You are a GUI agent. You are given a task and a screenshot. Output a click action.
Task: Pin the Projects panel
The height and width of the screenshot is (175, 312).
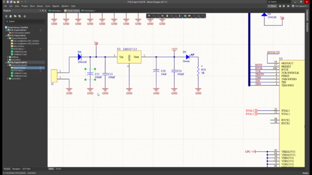coord(43,11)
